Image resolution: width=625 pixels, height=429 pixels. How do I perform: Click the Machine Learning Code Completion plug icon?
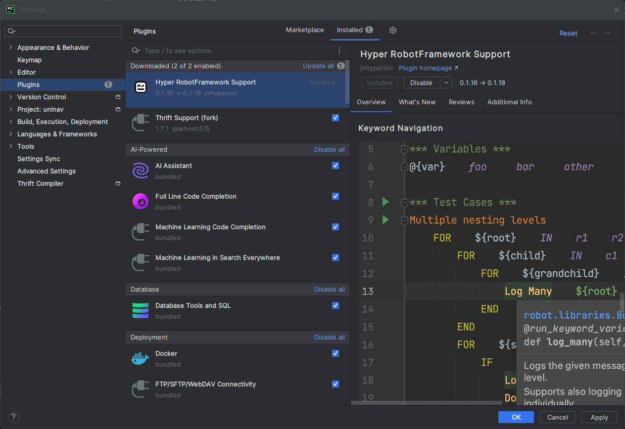click(141, 232)
